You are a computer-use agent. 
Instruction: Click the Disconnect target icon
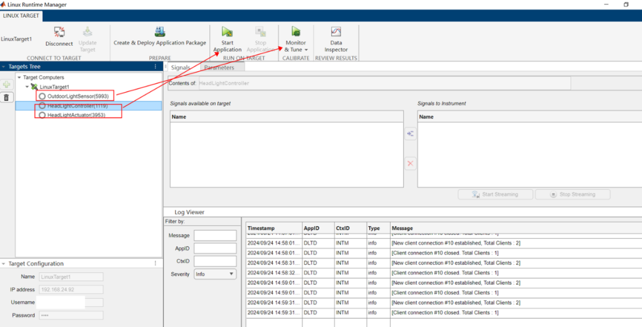(59, 32)
